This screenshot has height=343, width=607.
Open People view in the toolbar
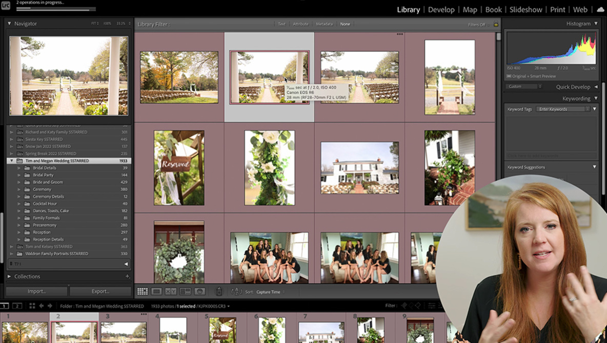[200, 292]
